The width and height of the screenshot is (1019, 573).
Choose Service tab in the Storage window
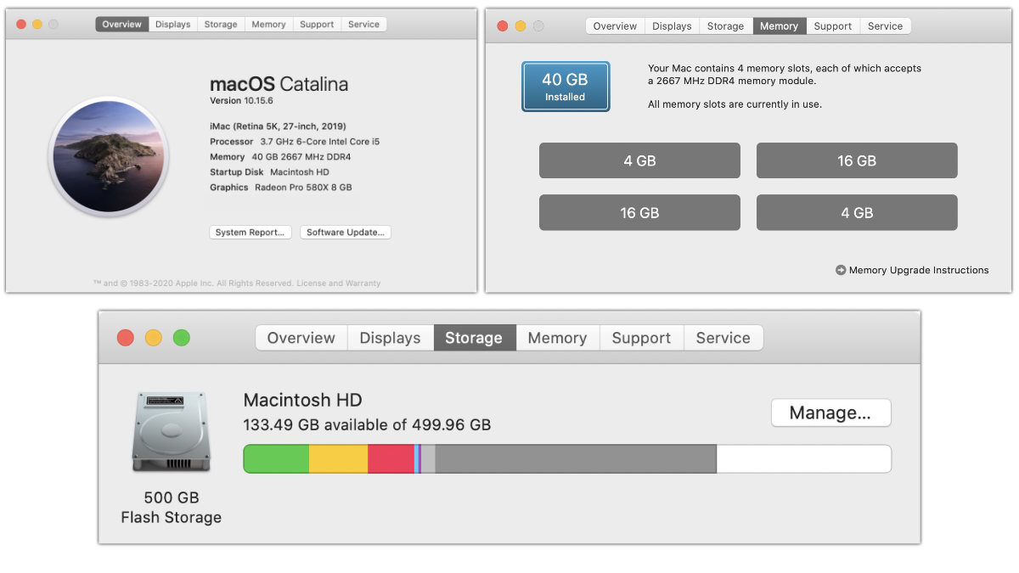723,338
